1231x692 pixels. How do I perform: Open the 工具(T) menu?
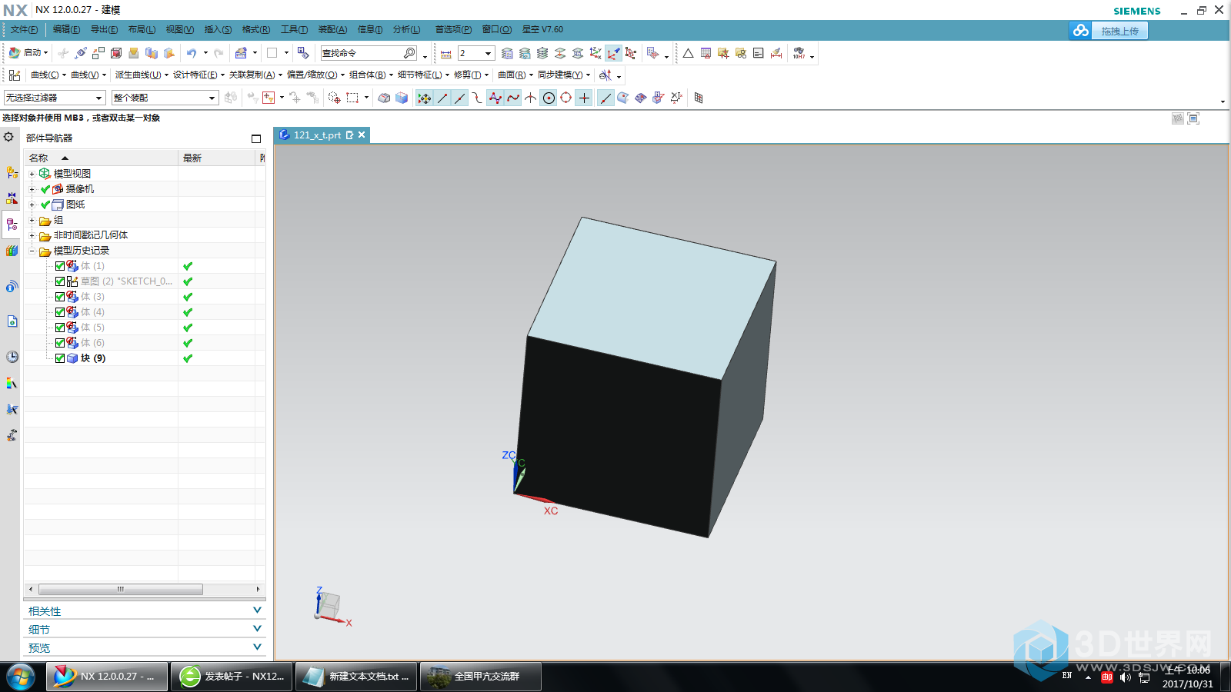[x=294, y=29]
